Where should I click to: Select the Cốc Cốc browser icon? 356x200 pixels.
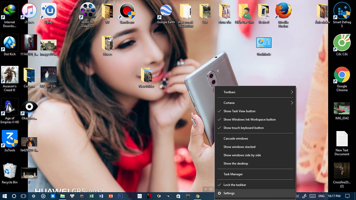click(x=342, y=45)
